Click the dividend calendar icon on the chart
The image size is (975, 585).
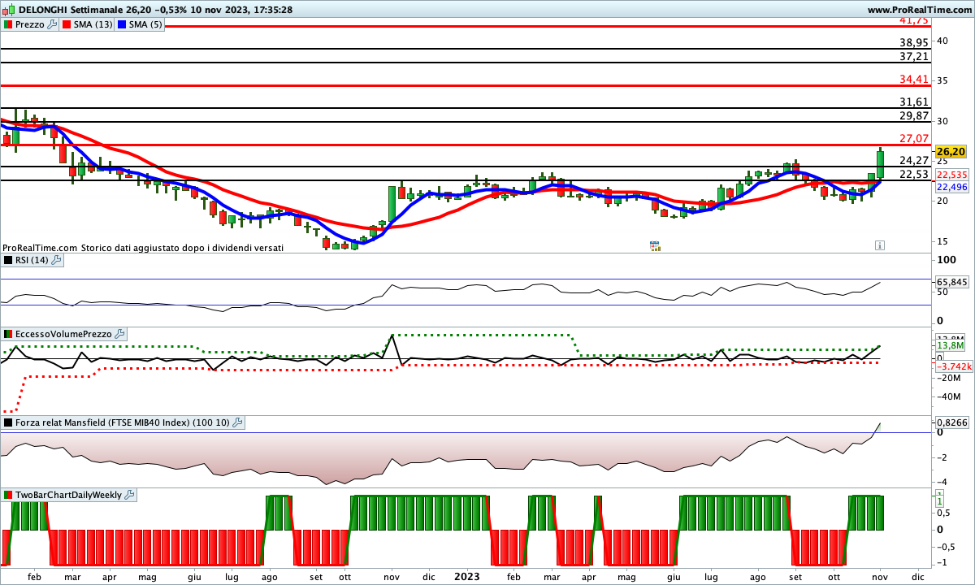click(655, 245)
